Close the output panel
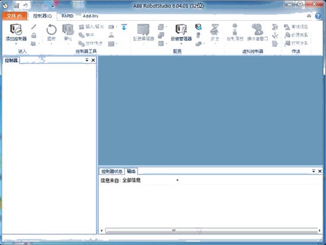The image size is (326, 245). pos(319,171)
